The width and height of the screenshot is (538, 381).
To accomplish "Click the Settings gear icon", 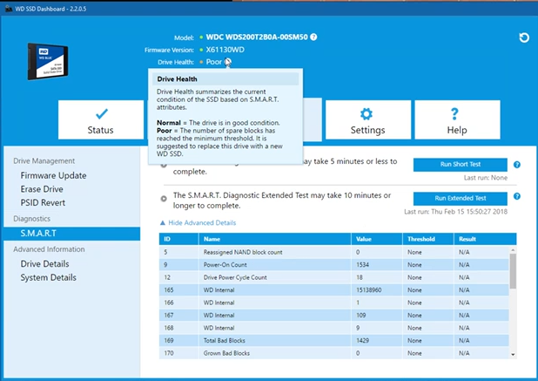I will click(367, 113).
